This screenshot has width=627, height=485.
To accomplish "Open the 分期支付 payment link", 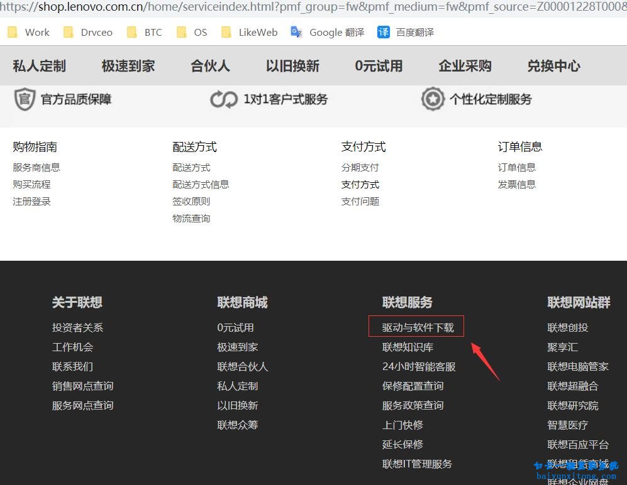I will (x=359, y=167).
